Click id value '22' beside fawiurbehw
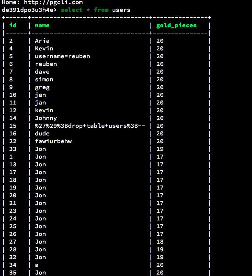The width and height of the screenshot is (252, 276). coord(13,141)
